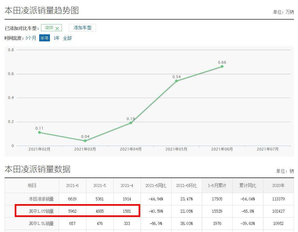Click the 本田凌派销量趋势图 heading
The height and width of the screenshot is (232, 298).
(x=42, y=11)
